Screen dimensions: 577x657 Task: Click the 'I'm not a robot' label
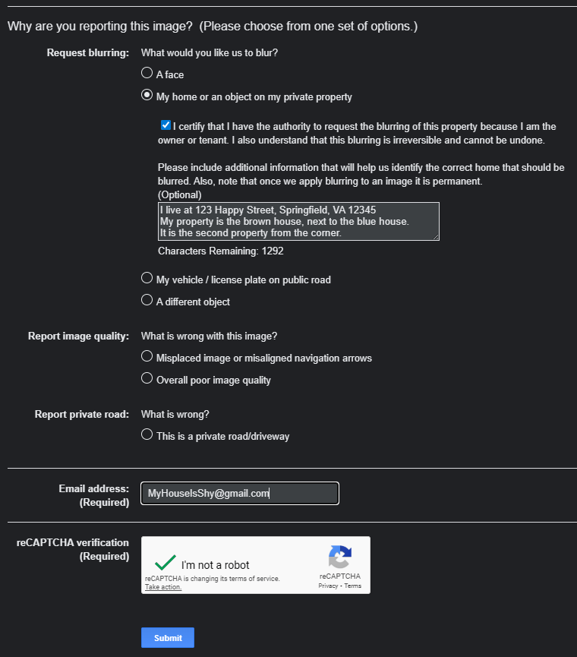point(215,565)
